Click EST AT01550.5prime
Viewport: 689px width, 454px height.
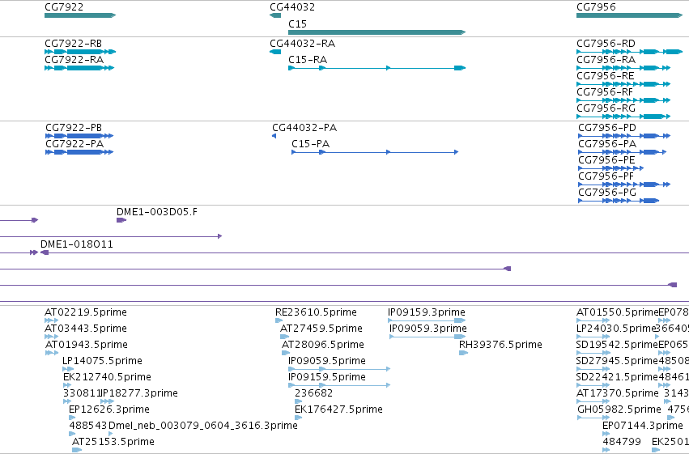click(x=618, y=312)
